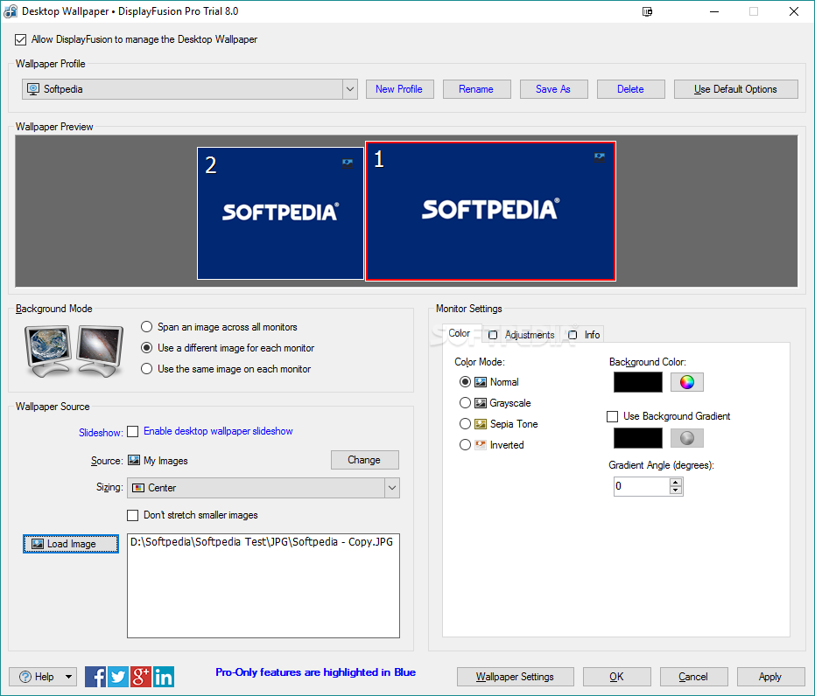Click the Normal color mode icon
Viewport: 815px width, 696px height.
tap(481, 382)
